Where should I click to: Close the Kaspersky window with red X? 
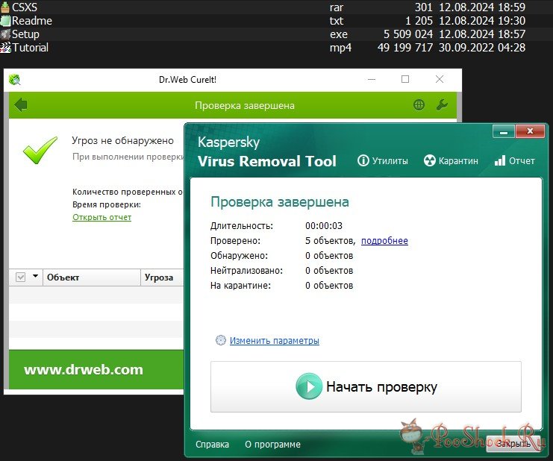click(530, 131)
